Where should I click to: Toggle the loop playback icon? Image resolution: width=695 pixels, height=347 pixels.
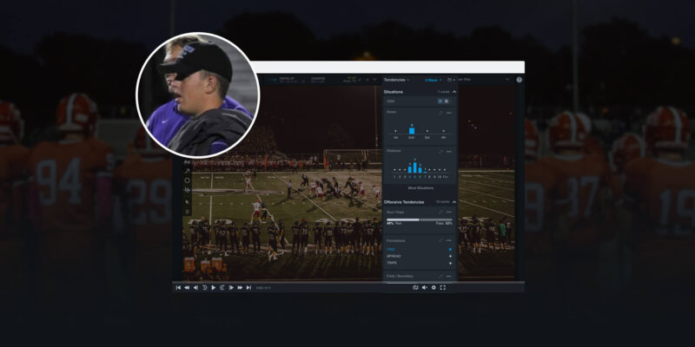[x=415, y=287]
